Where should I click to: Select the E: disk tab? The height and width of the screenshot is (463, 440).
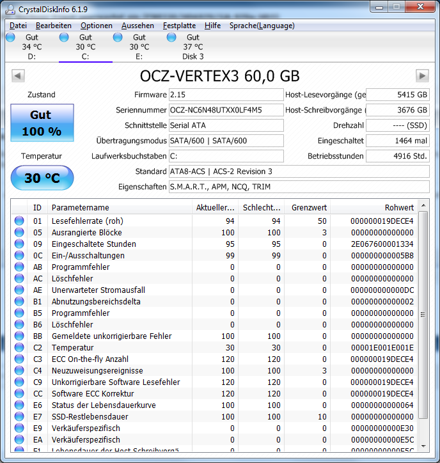pyautogui.click(x=139, y=47)
